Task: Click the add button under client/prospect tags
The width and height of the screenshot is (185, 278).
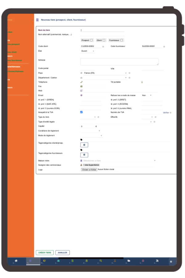Action: pyautogui.click(x=84, y=145)
